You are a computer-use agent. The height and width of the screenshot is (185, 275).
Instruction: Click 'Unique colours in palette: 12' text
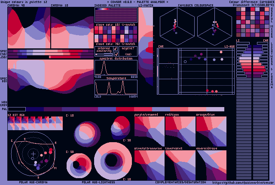[24, 2]
